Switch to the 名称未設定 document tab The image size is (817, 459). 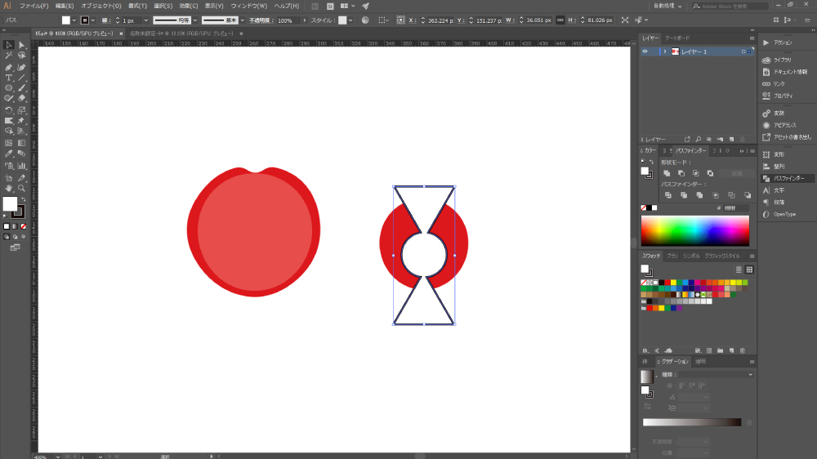click(x=181, y=33)
